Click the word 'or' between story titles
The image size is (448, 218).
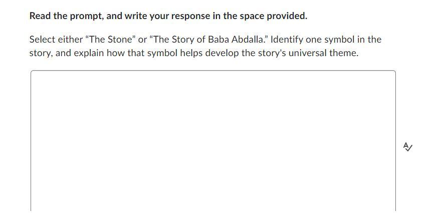pyautogui.click(x=143, y=39)
